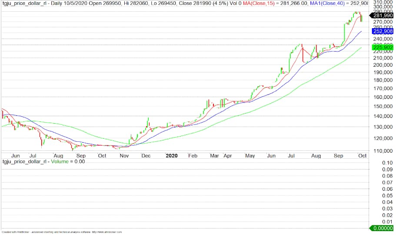Click the tgju_price_dollar_rl chart title
This screenshot has height=235, width=396.
point(24,4)
